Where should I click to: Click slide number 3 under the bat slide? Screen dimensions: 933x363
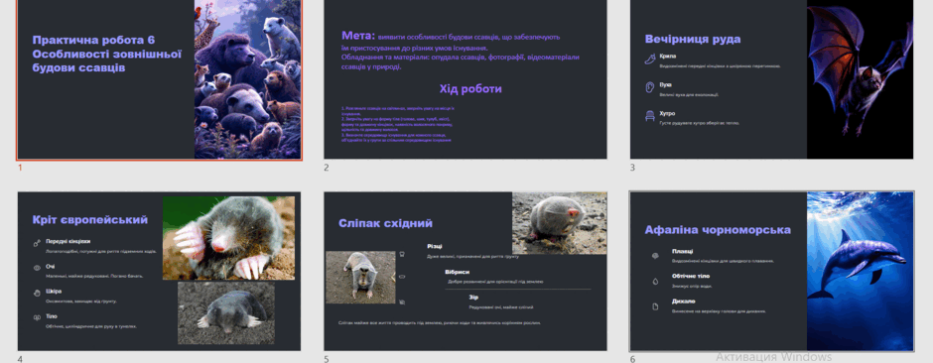pos(632,168)
